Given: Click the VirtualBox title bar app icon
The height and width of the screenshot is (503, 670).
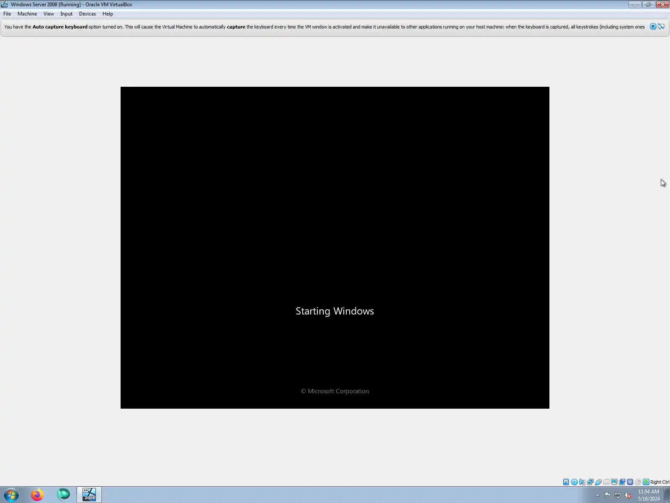Looking at the screenshot, I should coord(4,5).
